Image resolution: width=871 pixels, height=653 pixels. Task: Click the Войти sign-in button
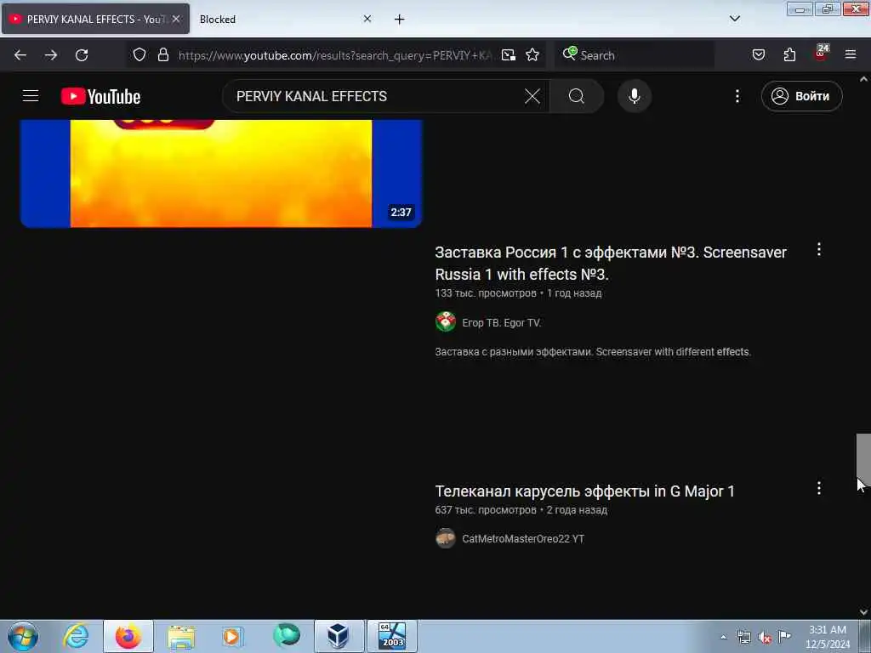pos(801,96)
